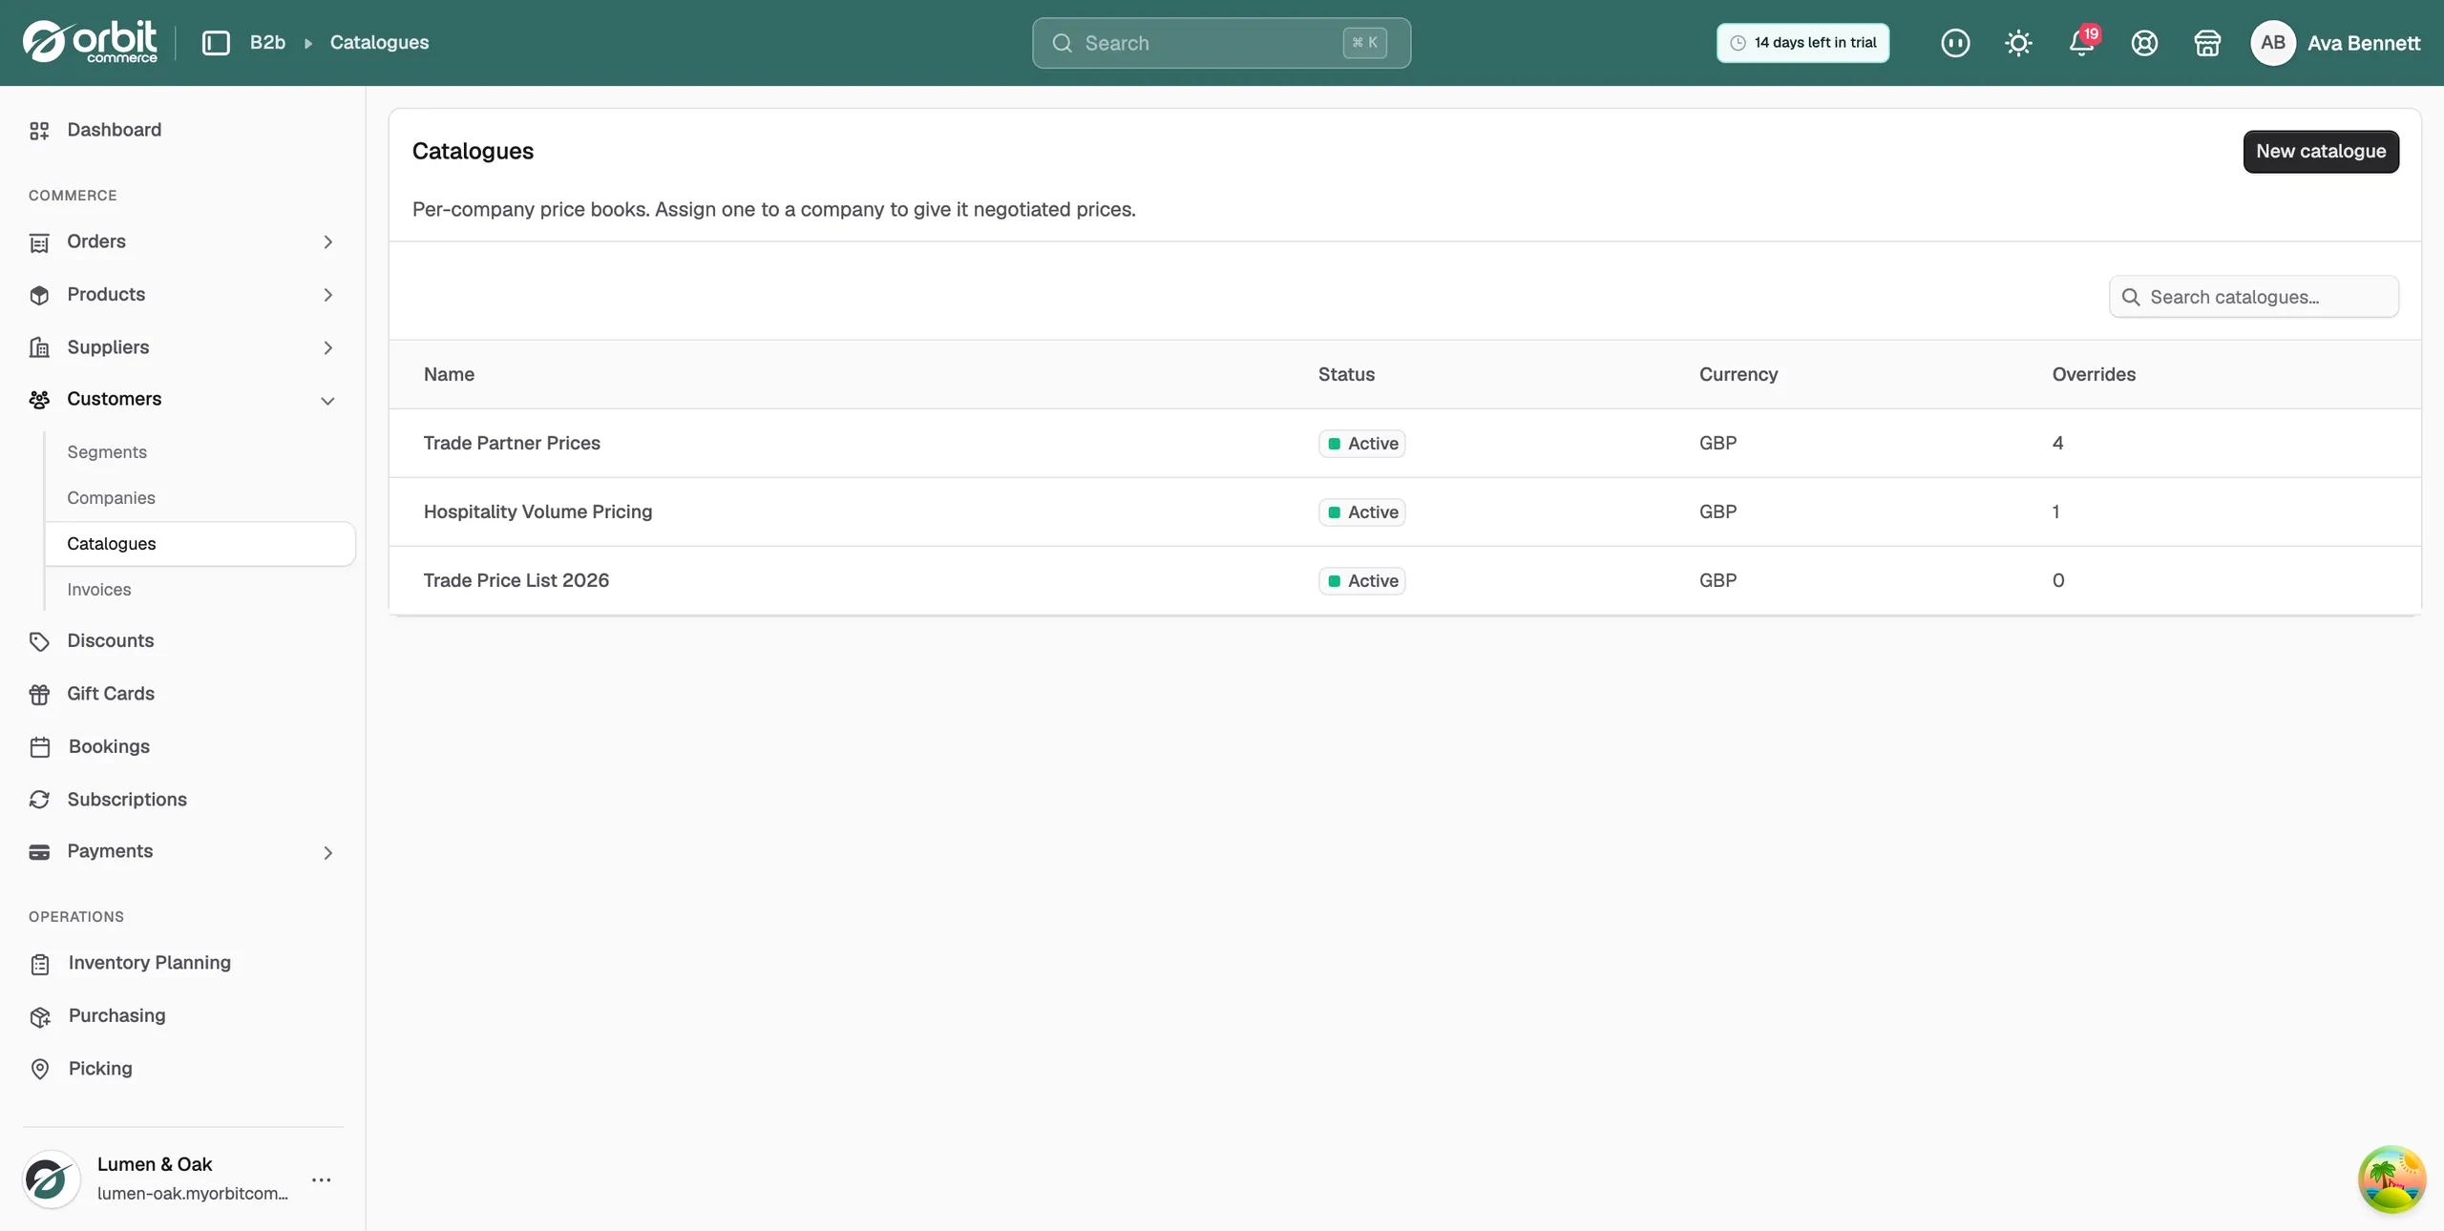Expand the Orders submenu chevron

tap(327, 242)
